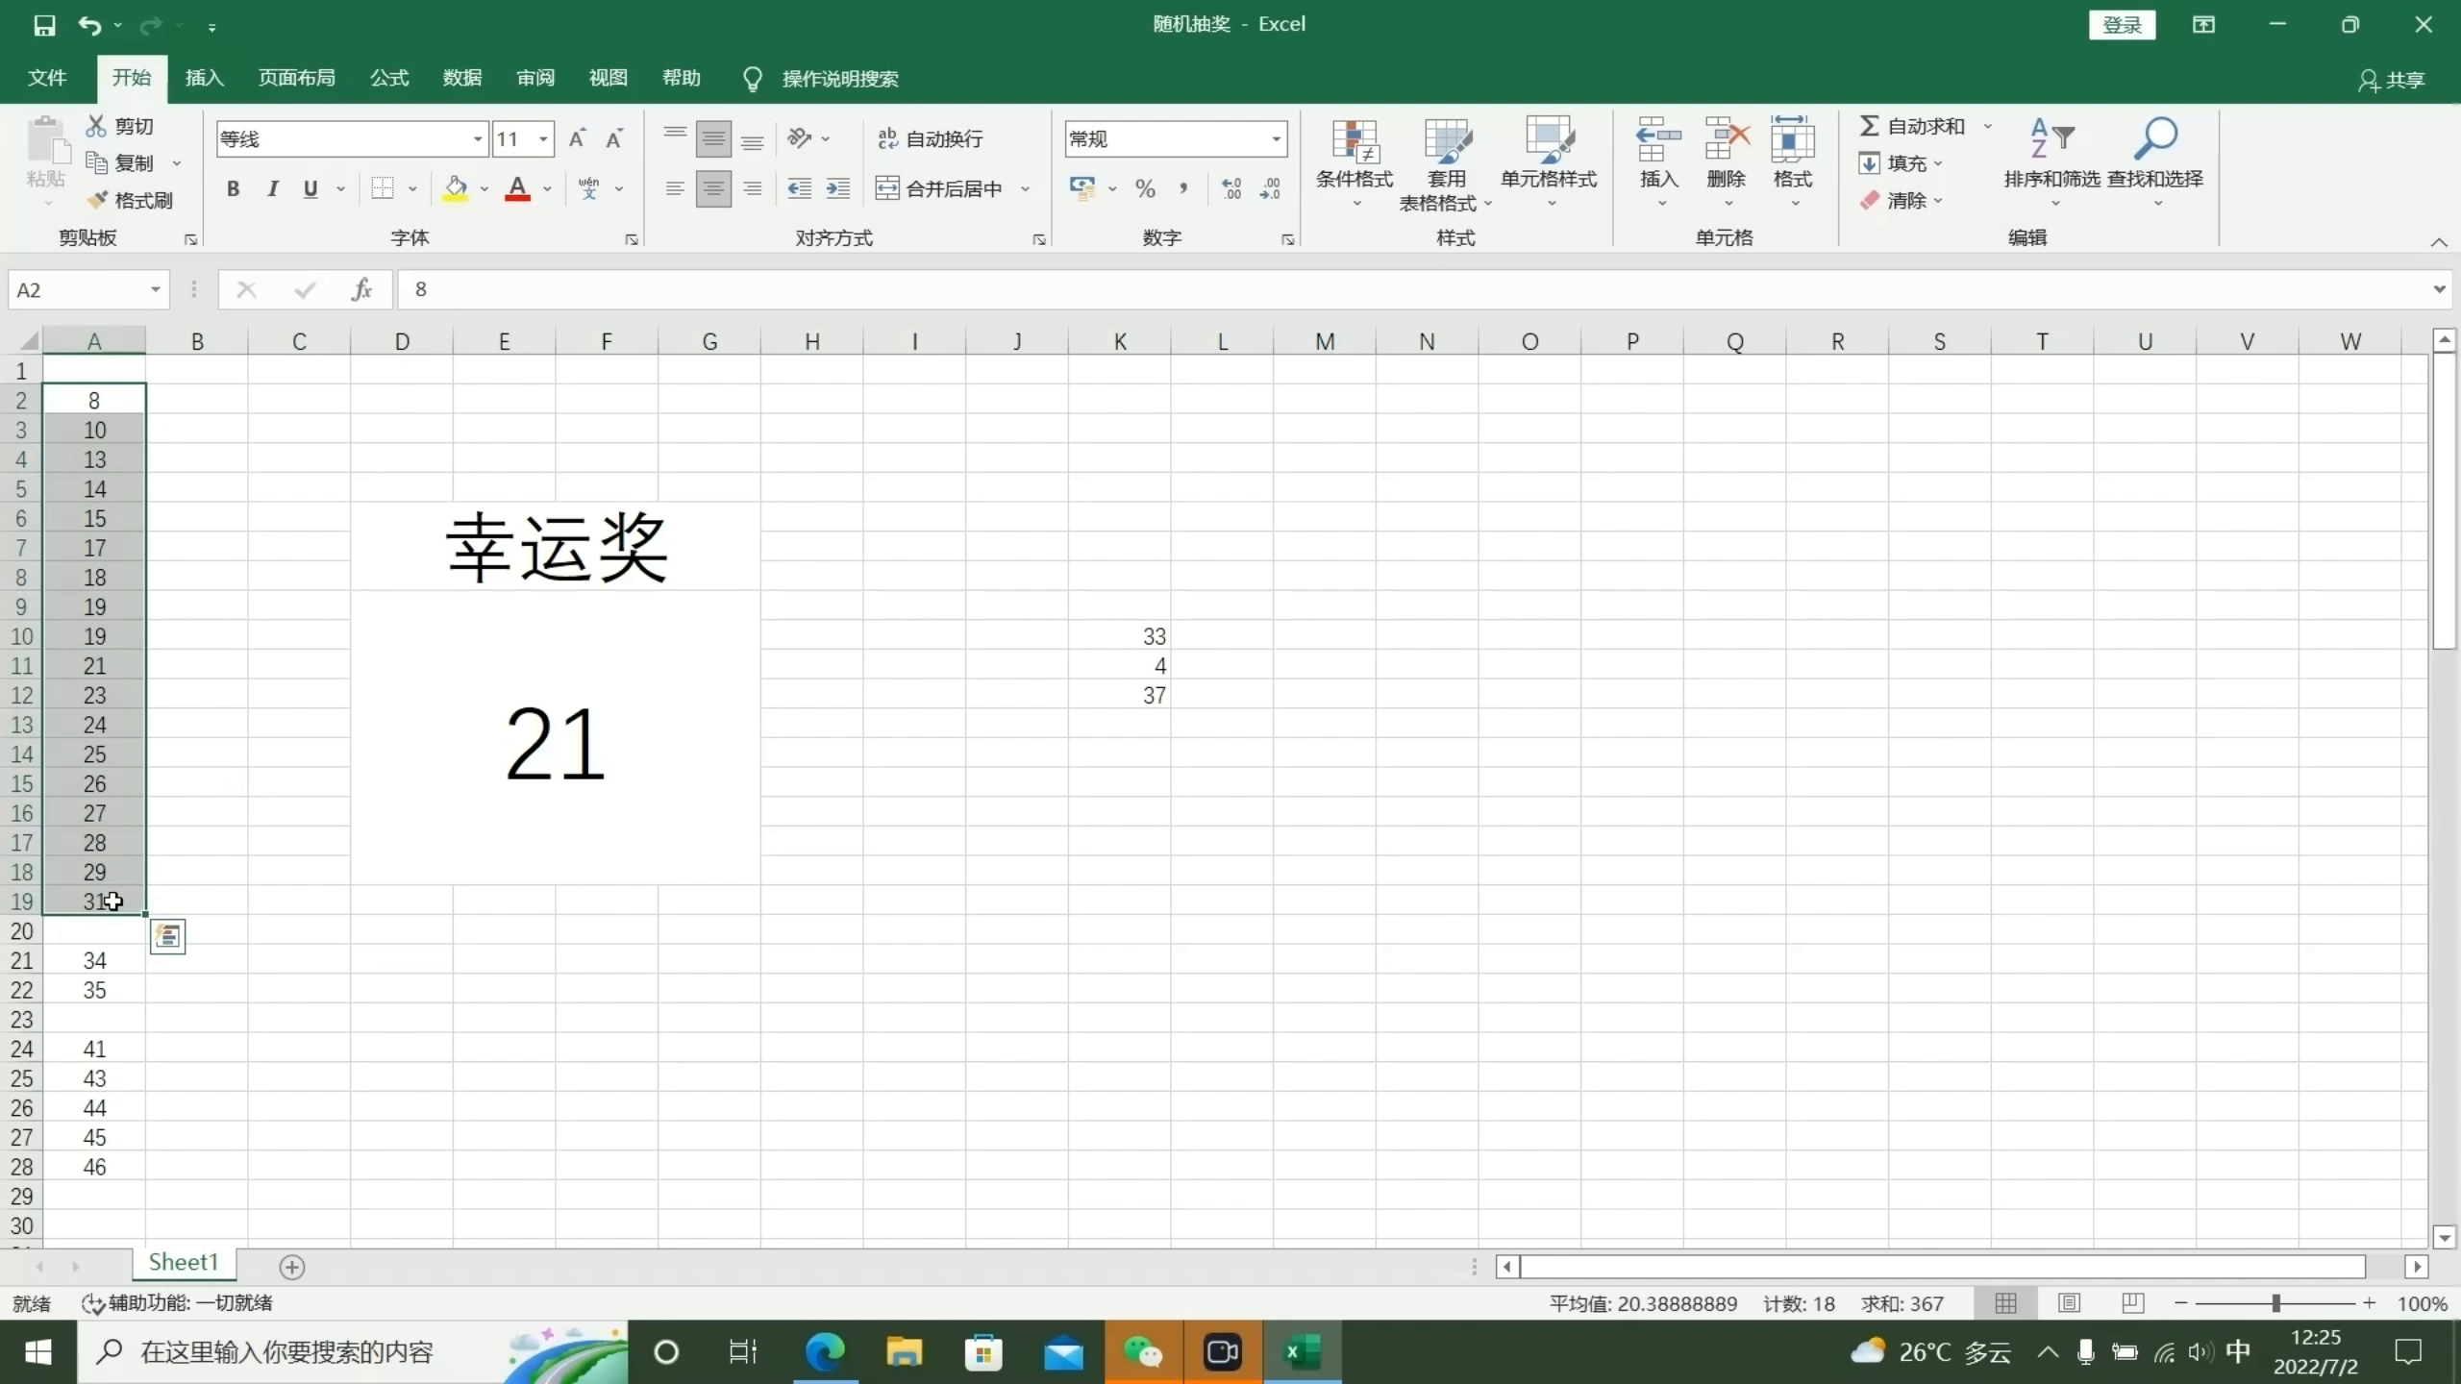Click the new sheet plus icon
Image resolution: width=2461 pixels, height=1384 pixels.
(292, 1267)
